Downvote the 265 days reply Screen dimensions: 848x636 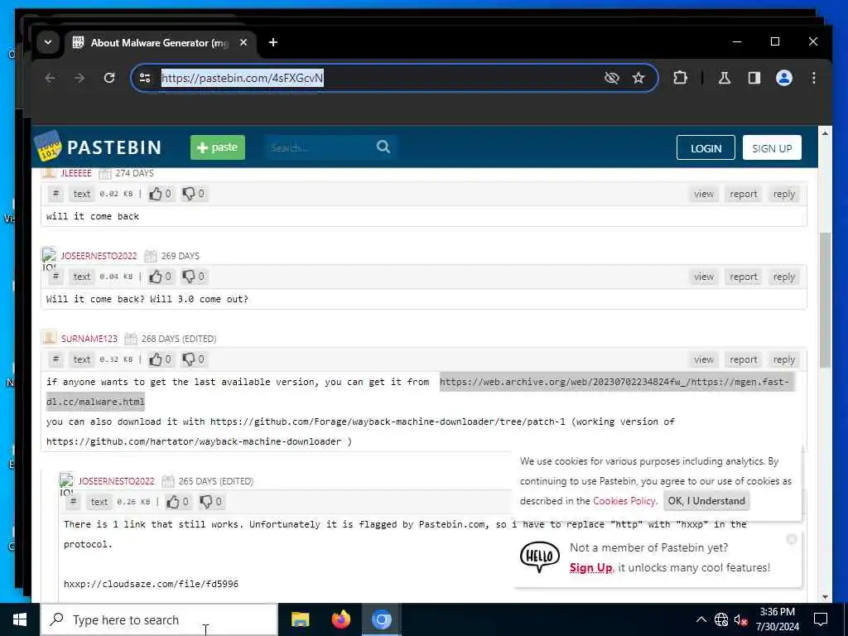click(x=210, y=501)
